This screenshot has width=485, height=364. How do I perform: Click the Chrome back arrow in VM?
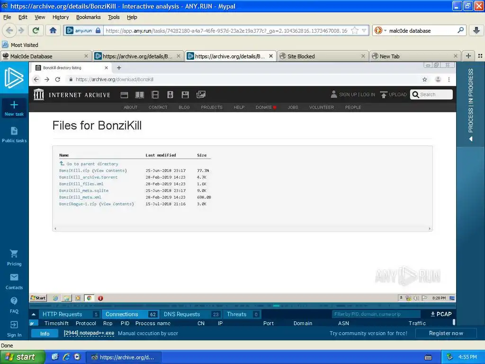36,80
